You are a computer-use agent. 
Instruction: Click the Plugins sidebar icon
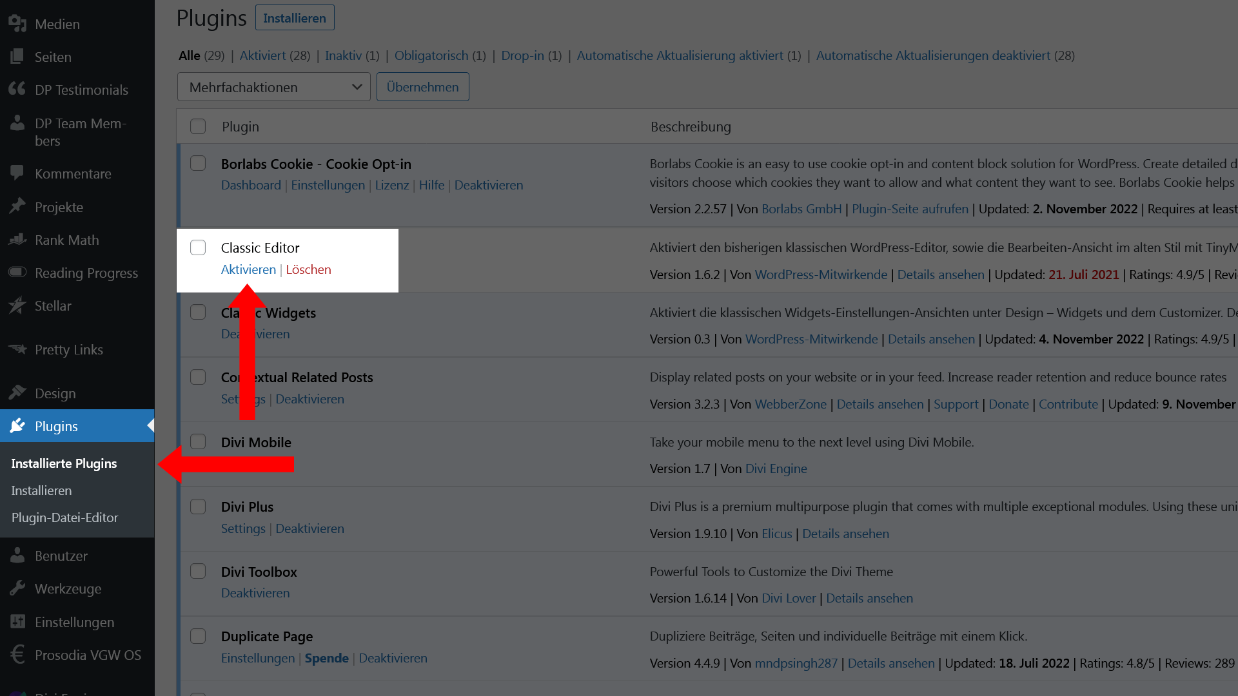click(x=17, y=426)
